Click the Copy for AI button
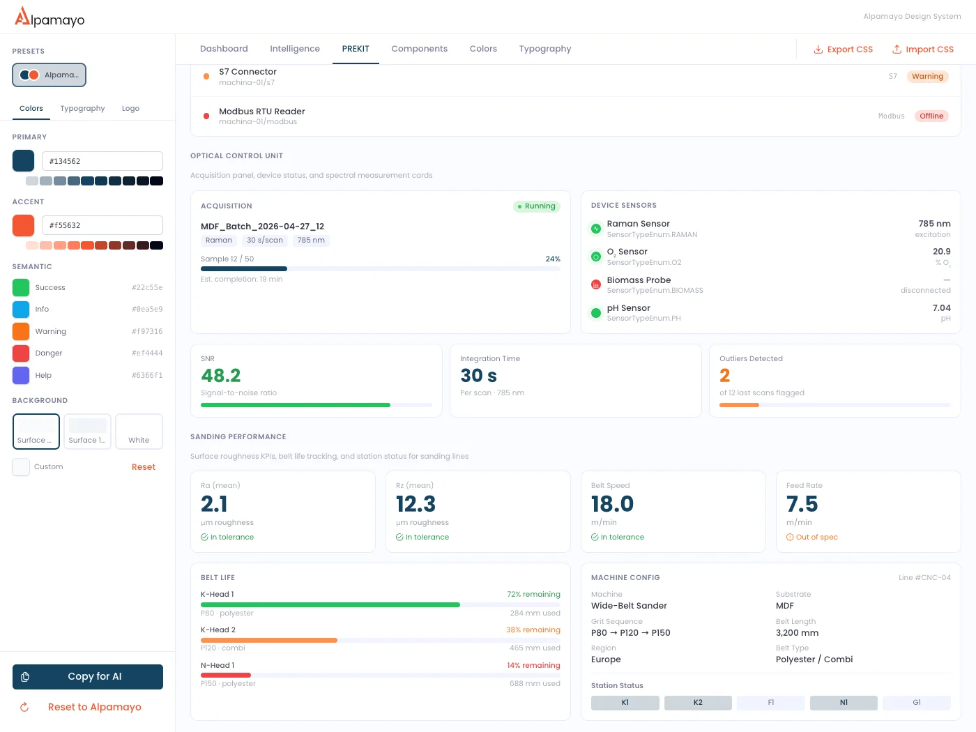 point(88,677)
